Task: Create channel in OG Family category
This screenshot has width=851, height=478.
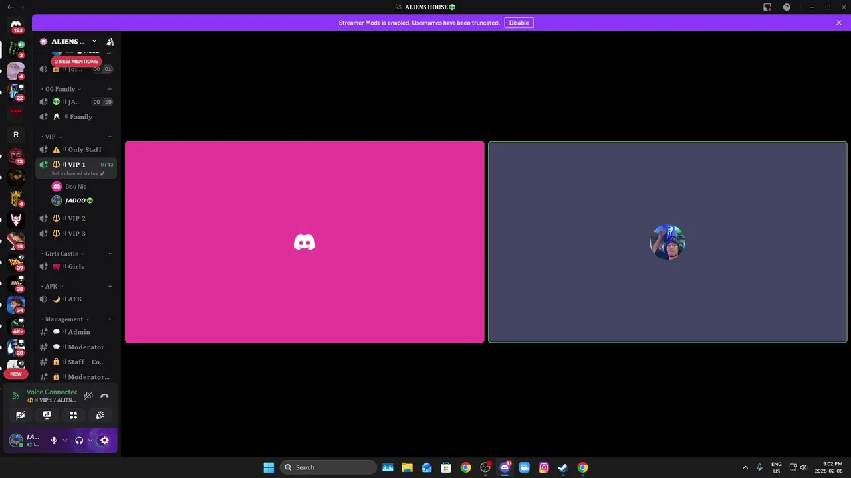Action: [110, 89]
